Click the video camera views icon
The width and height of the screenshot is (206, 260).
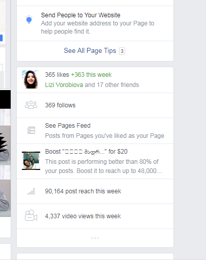coord(31,215)
